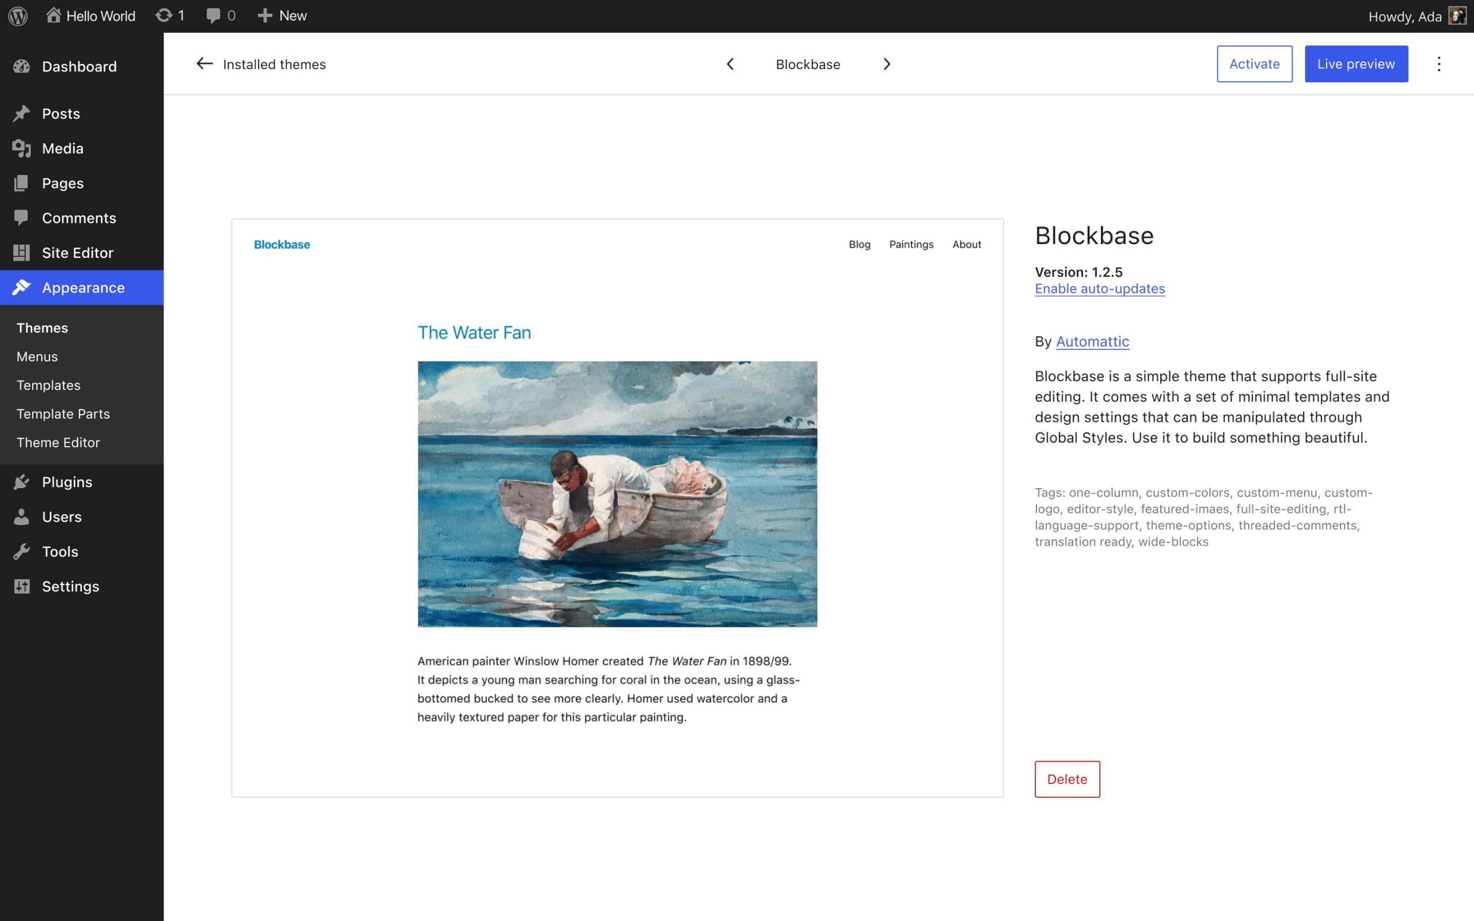1474x921 pixels.
Task: Click the plus icon beside New
Action: coord(264,16)
